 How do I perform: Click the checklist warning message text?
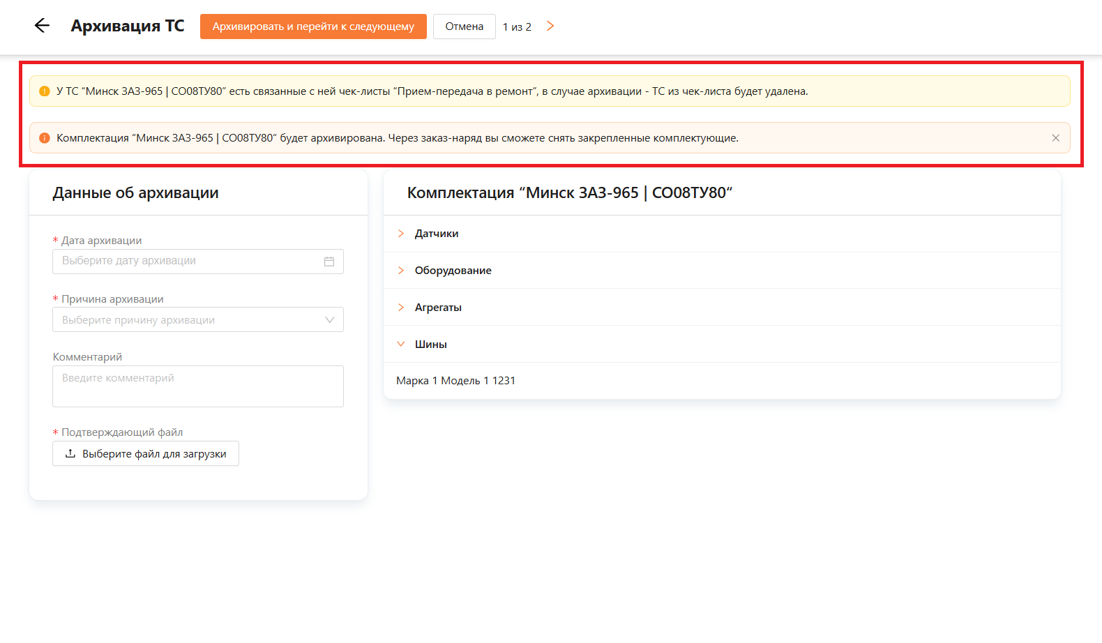coord(432,91)
